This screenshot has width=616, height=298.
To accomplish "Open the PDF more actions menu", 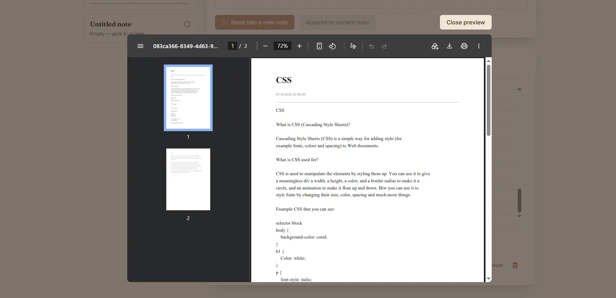I will pyautogui.click(x=479, y=46).
